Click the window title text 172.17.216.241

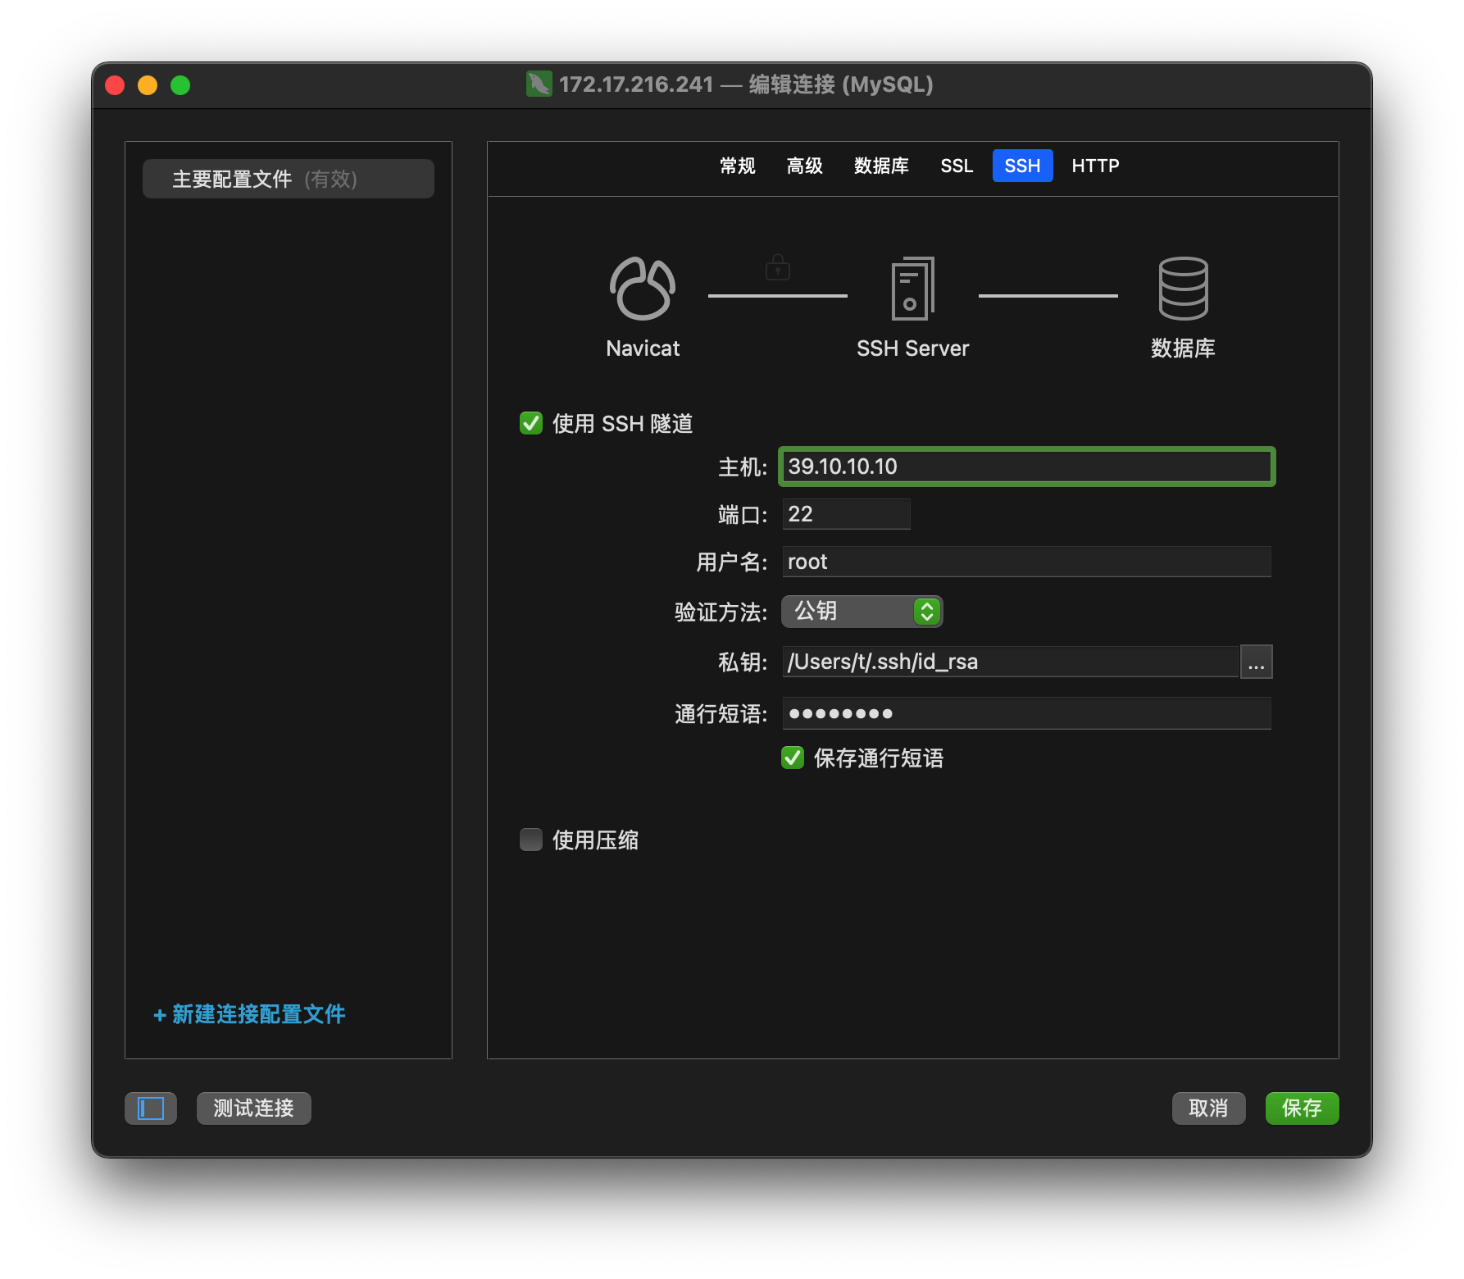pyautogui.click(x=636, y=84)
